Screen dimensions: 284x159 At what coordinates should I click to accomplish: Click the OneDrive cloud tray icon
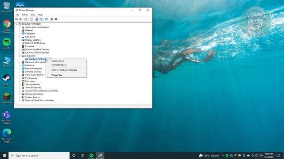click(248, 155)
